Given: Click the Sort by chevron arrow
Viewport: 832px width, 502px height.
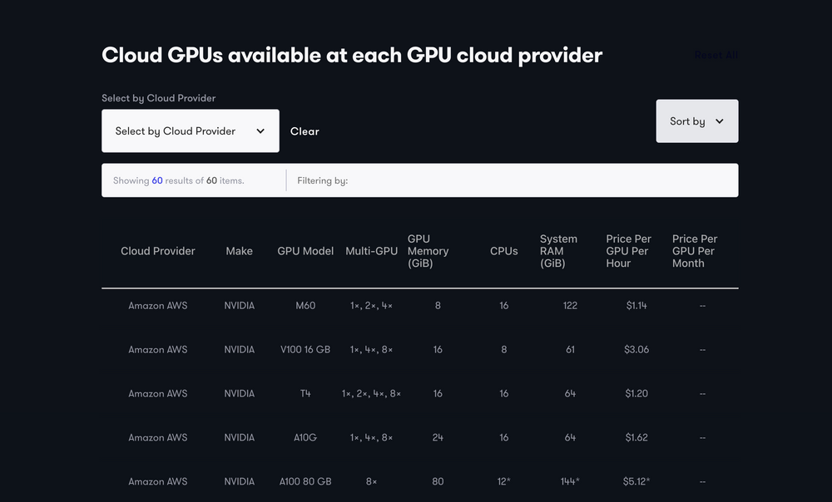Looking at the screenshot, I should point(721,121).
